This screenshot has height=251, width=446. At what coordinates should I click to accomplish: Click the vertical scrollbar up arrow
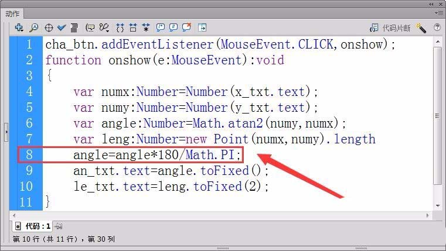[437, 42]
